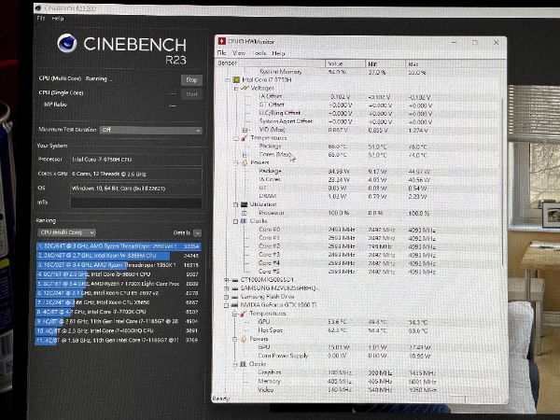Collapse the Intel Core i7 9750H node

tap(228, 80)
